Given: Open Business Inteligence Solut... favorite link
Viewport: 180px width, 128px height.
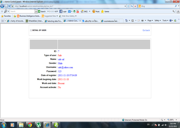Looking at the screenshot, I should (29, 16).
